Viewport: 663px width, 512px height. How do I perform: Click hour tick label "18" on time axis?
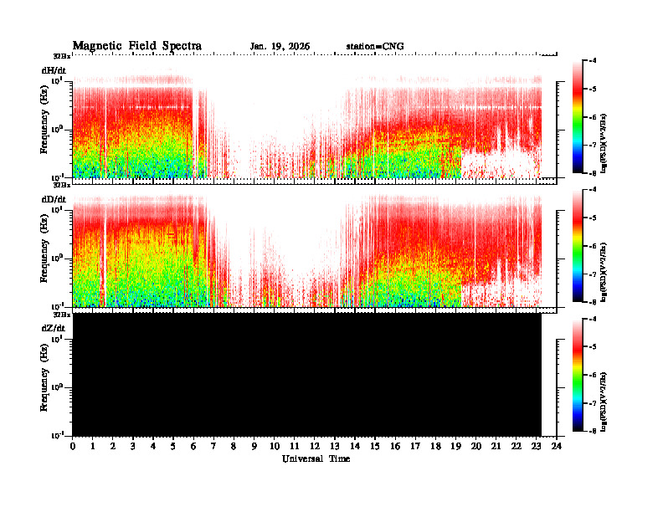435,446
